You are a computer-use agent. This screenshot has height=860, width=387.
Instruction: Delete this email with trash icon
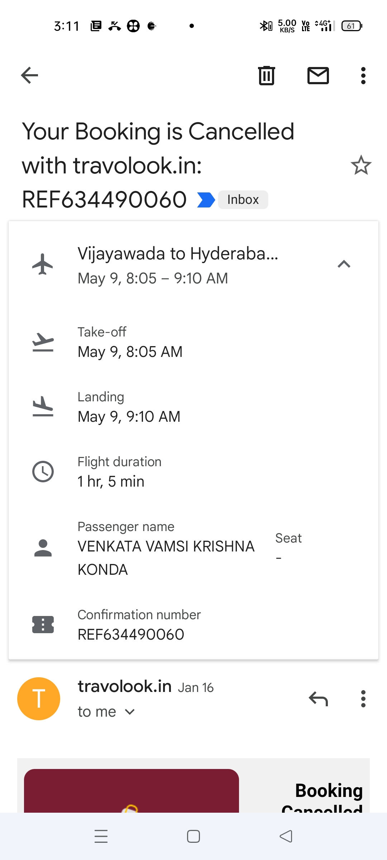(x=267, y=76)
